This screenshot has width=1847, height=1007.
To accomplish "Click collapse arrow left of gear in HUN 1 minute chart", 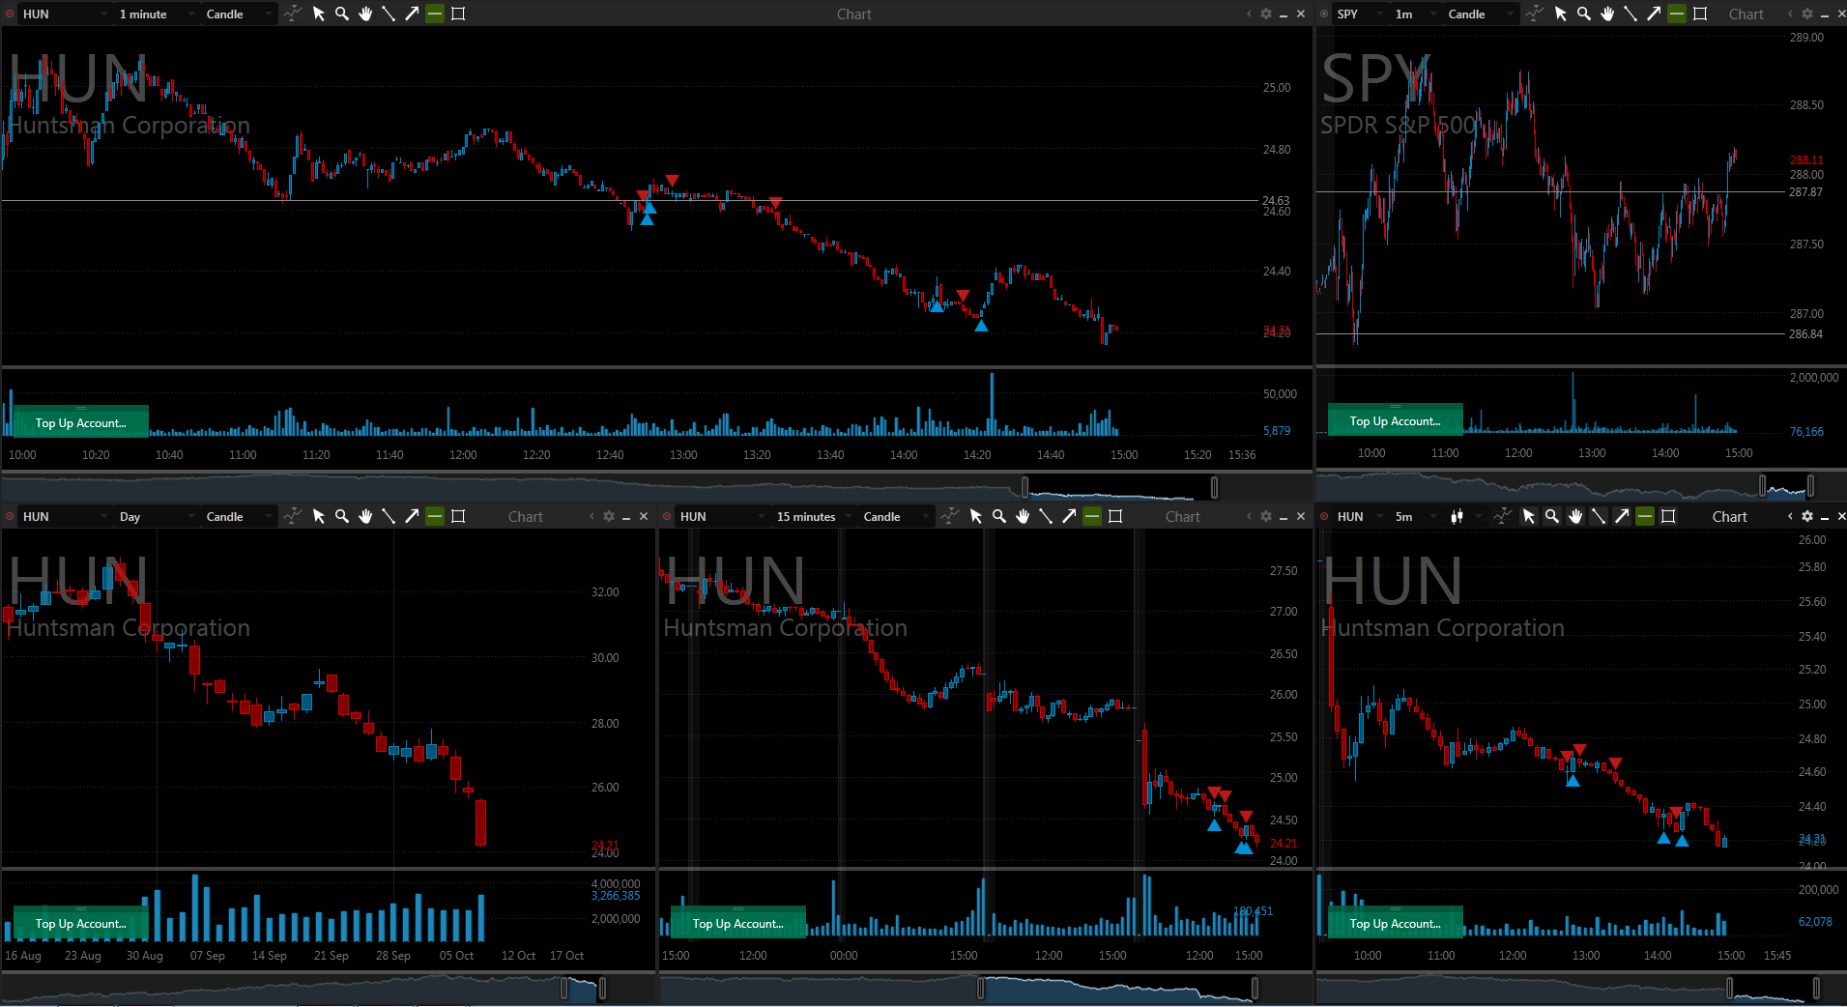I will (1248, 14).
